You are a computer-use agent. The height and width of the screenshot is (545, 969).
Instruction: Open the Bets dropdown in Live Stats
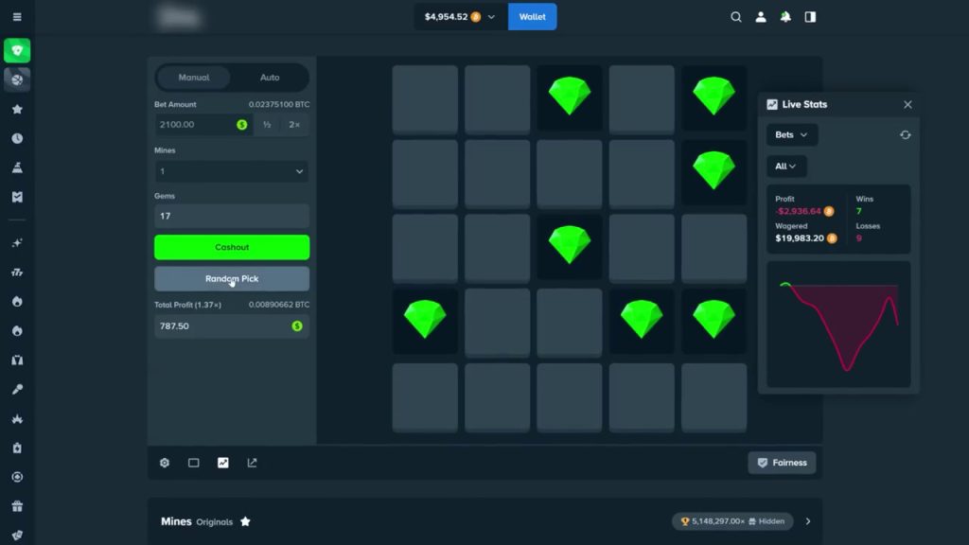792,134
